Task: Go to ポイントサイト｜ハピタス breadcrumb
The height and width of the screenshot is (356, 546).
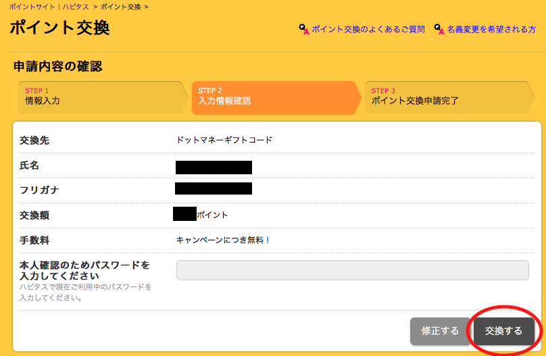Action: click(x=49, y=7)
